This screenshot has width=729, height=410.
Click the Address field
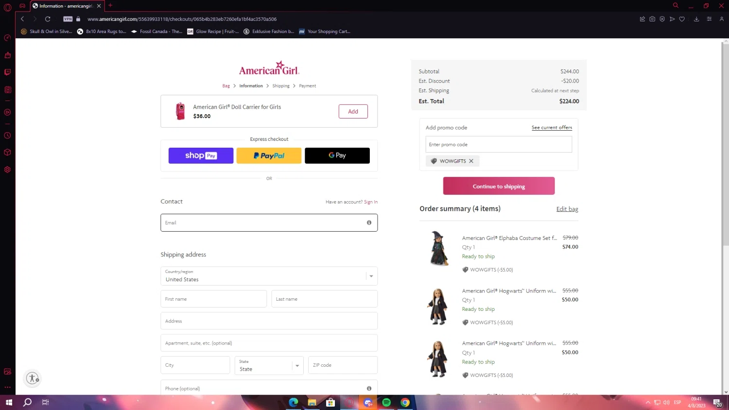click(269, 321)
